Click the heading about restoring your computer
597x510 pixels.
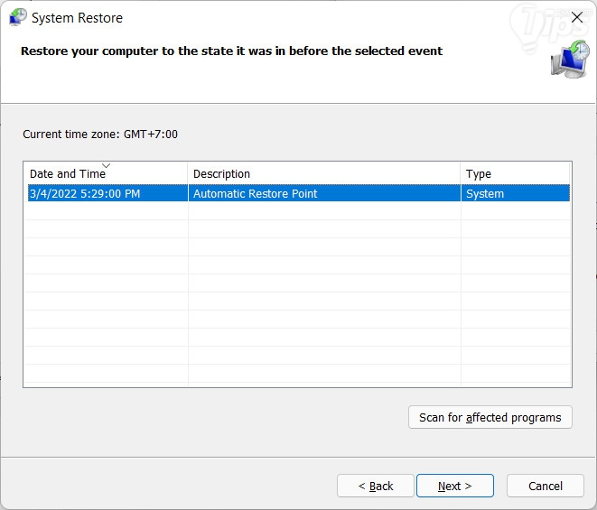click(231, 51)
